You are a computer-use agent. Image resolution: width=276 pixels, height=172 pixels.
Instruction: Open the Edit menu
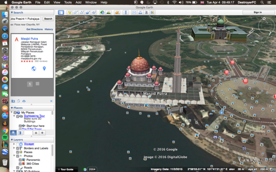point(47,3)
